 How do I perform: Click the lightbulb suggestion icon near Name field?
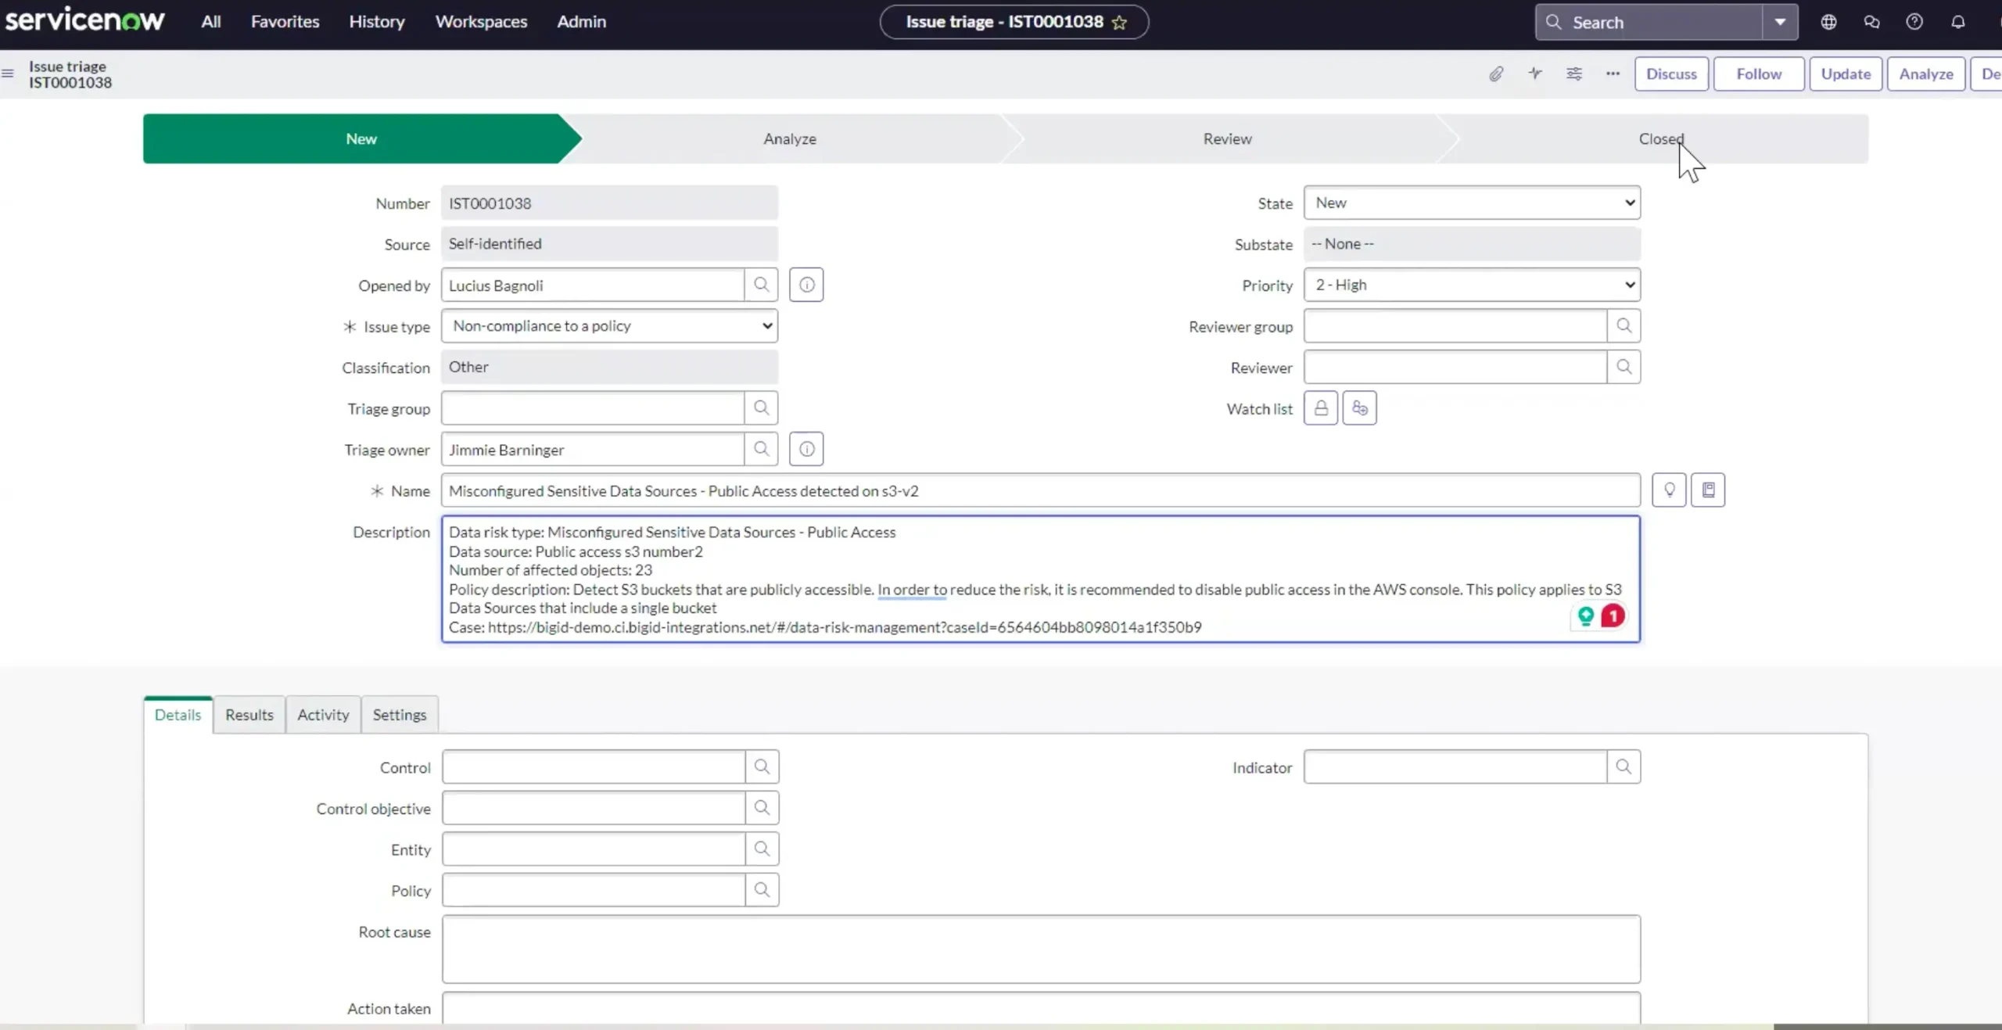click(x=1669, y=490)
